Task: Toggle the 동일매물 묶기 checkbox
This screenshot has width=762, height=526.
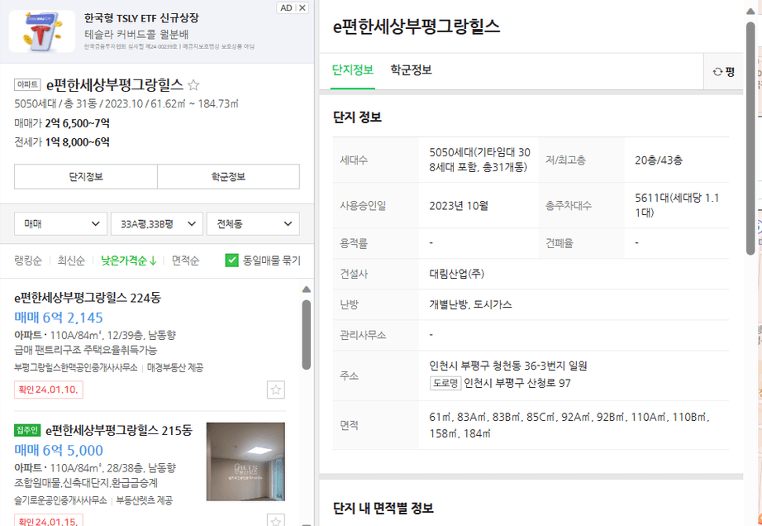Action: tap(231, 260)
